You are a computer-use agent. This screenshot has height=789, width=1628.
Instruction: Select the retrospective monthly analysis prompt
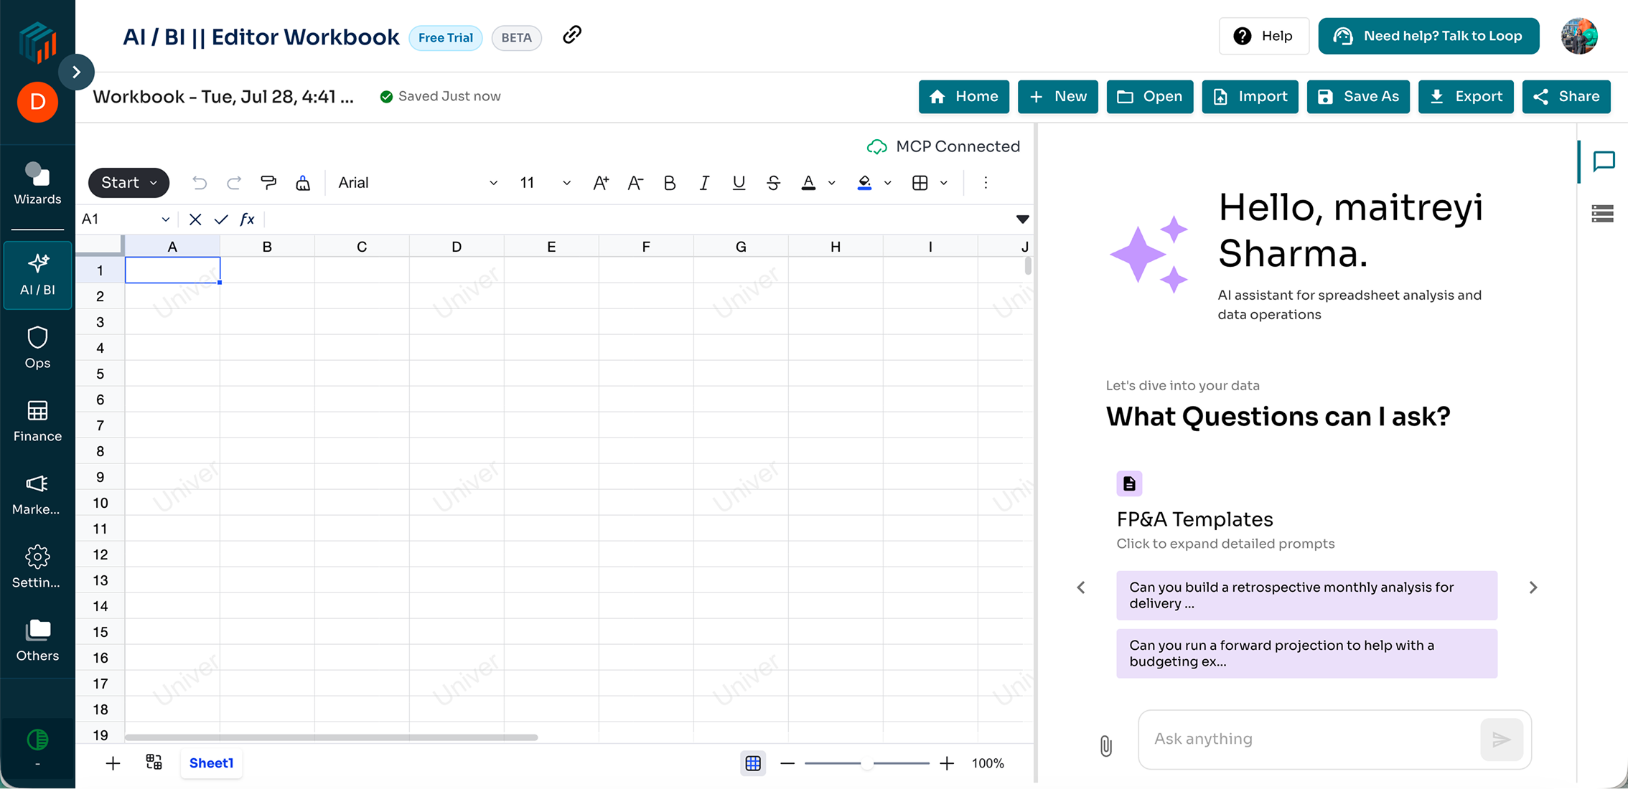1306,595
